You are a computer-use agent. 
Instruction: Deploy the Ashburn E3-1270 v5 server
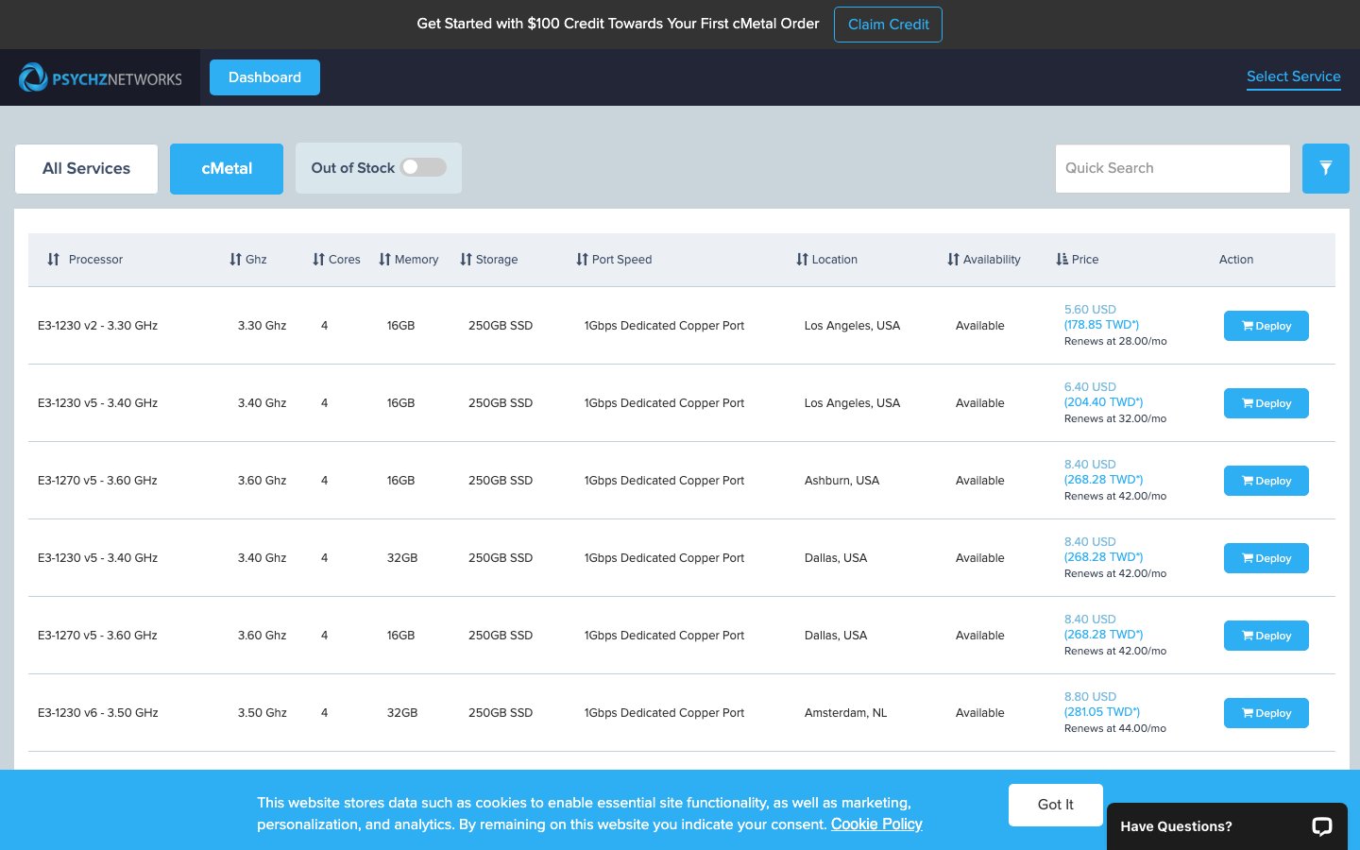click(1266, 481)
